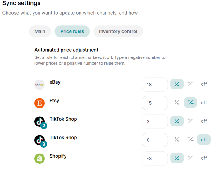Turn off Etsy price rule

click(x=204, y=103)
